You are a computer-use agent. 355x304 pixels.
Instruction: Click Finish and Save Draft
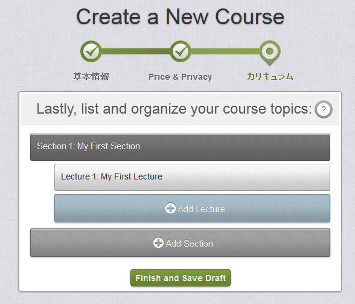coord(181,277)
